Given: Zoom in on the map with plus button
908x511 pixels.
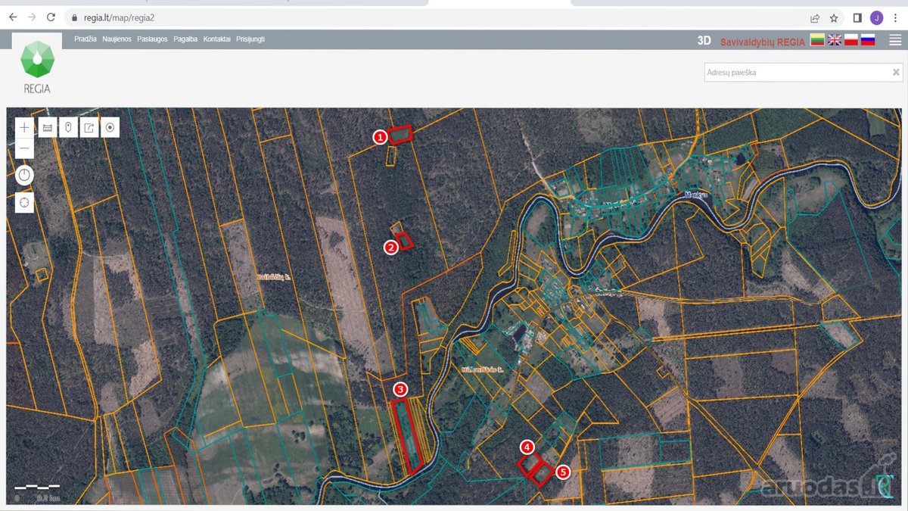Looking at the screenshot, I should coord(24,128).
